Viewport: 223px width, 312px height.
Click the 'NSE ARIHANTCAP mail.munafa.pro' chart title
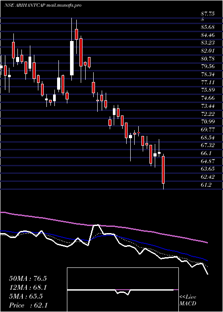tap(43, 5)
